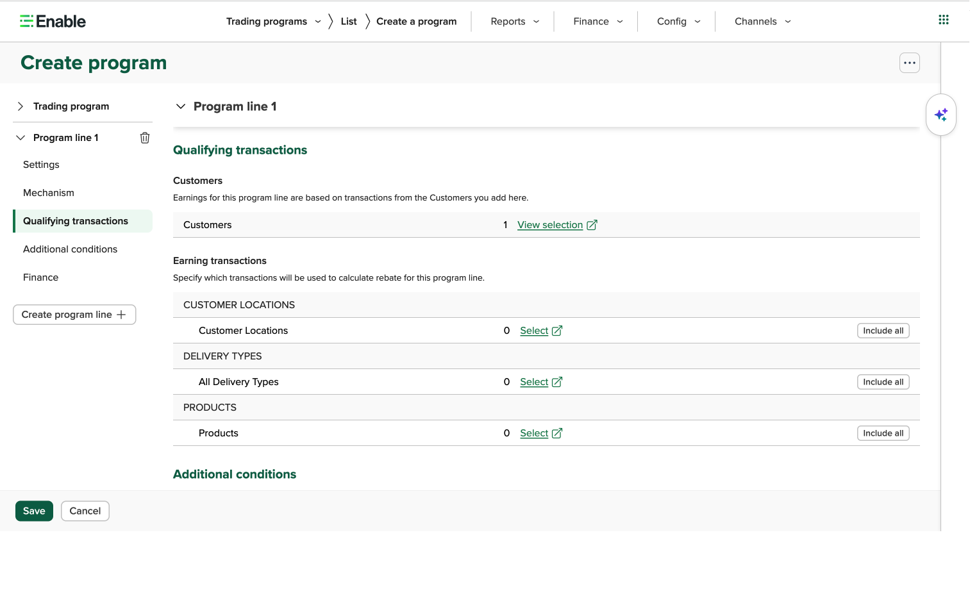Open the apps grid icon

click(943, 20)
